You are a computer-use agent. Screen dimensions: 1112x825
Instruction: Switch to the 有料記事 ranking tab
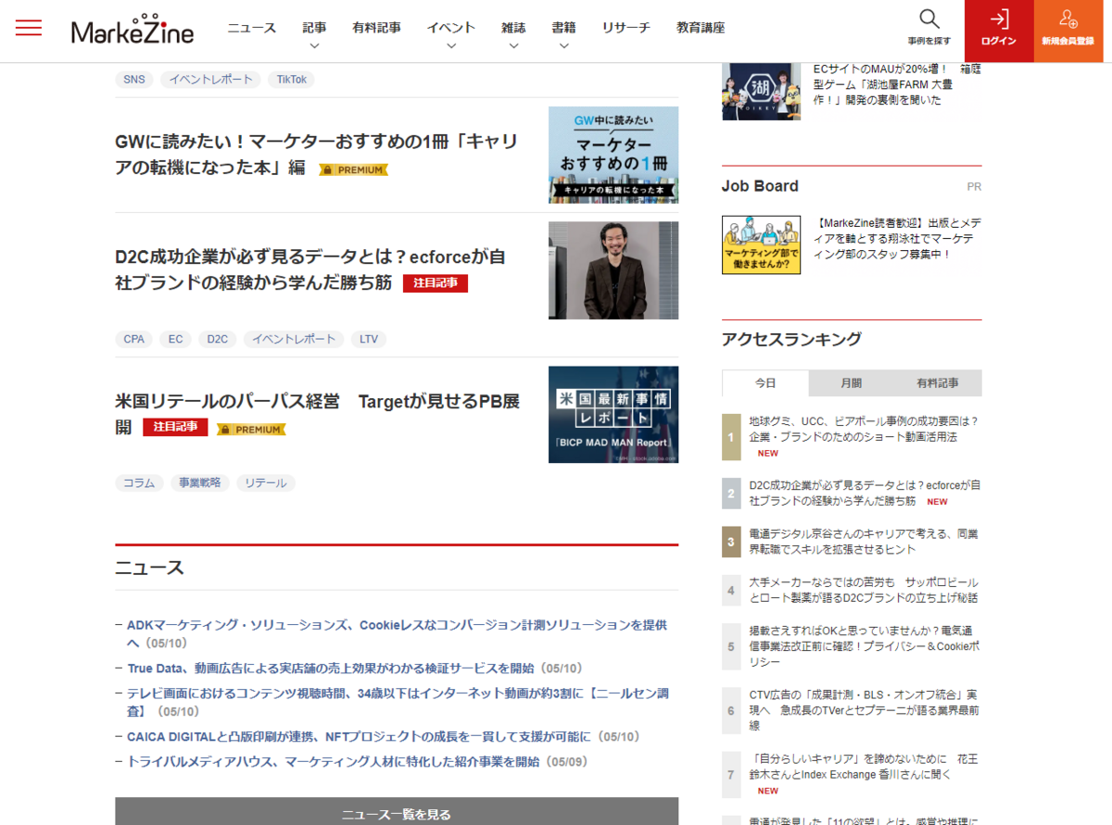pyautogui.click(x=939, y=382)
